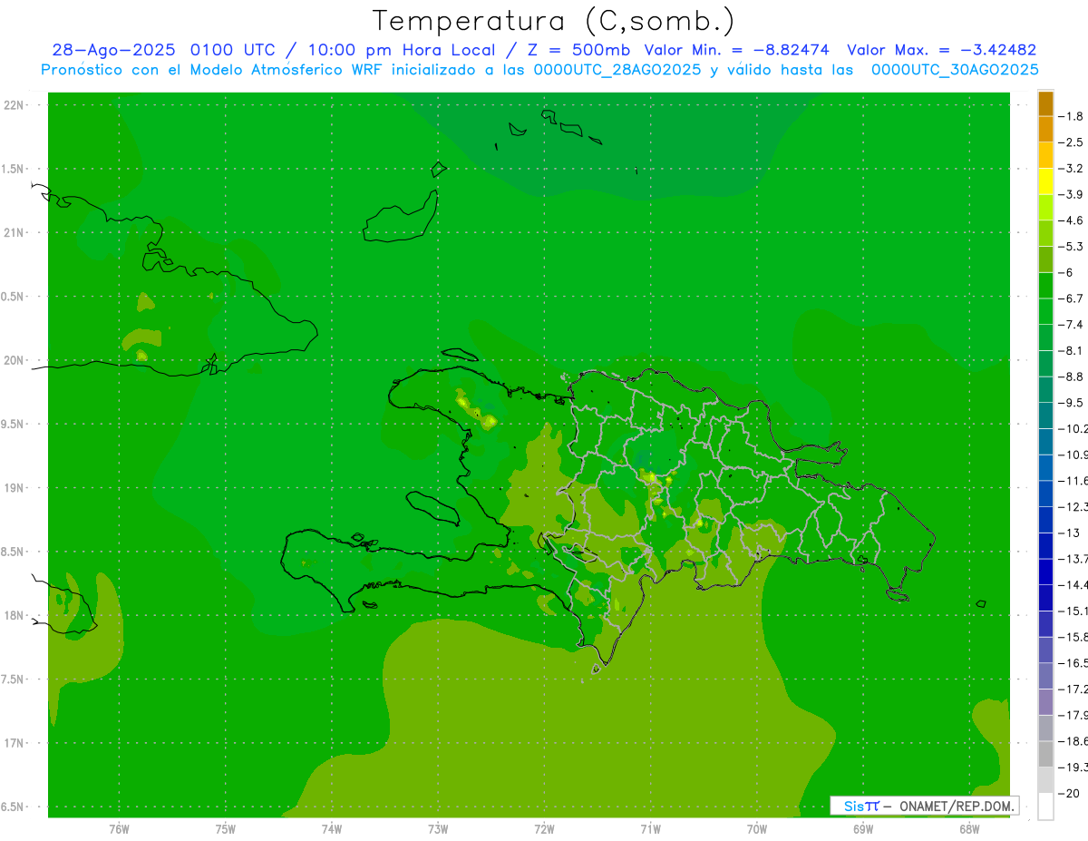Click the "-18.6" colorbar value
The width and height of the screenshot is (1088, 841).
click(x=1073, y=741)
